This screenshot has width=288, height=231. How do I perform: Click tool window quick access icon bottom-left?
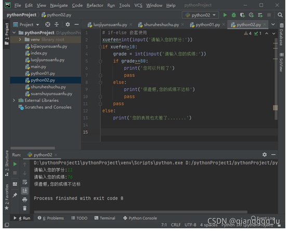(x=7, y=225)
